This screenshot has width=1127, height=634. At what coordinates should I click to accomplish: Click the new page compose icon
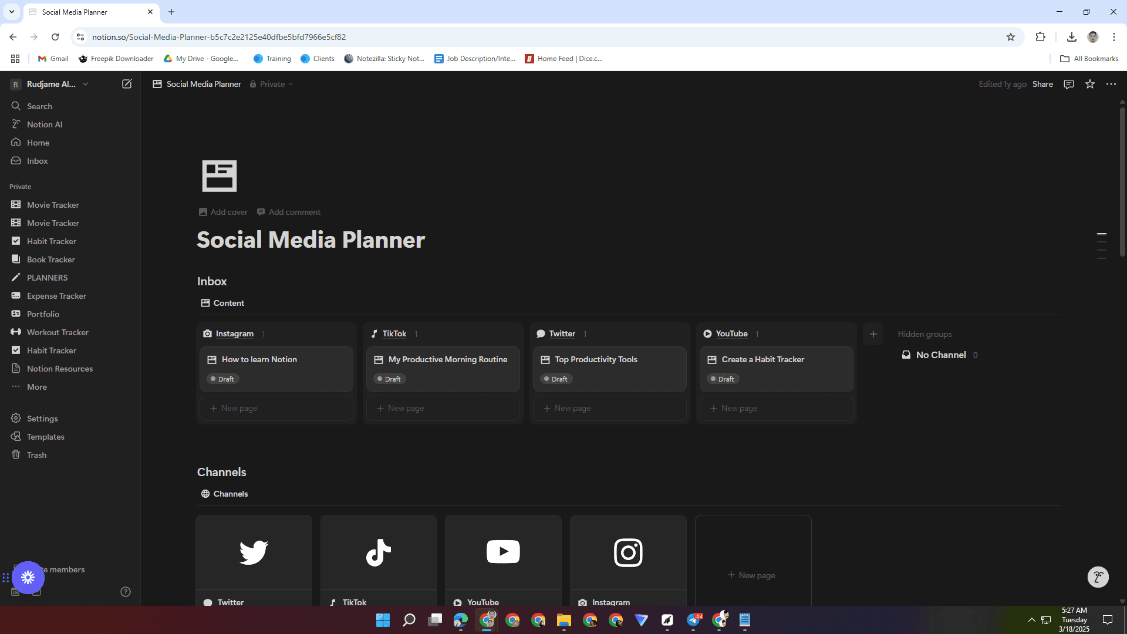[127, 84]
